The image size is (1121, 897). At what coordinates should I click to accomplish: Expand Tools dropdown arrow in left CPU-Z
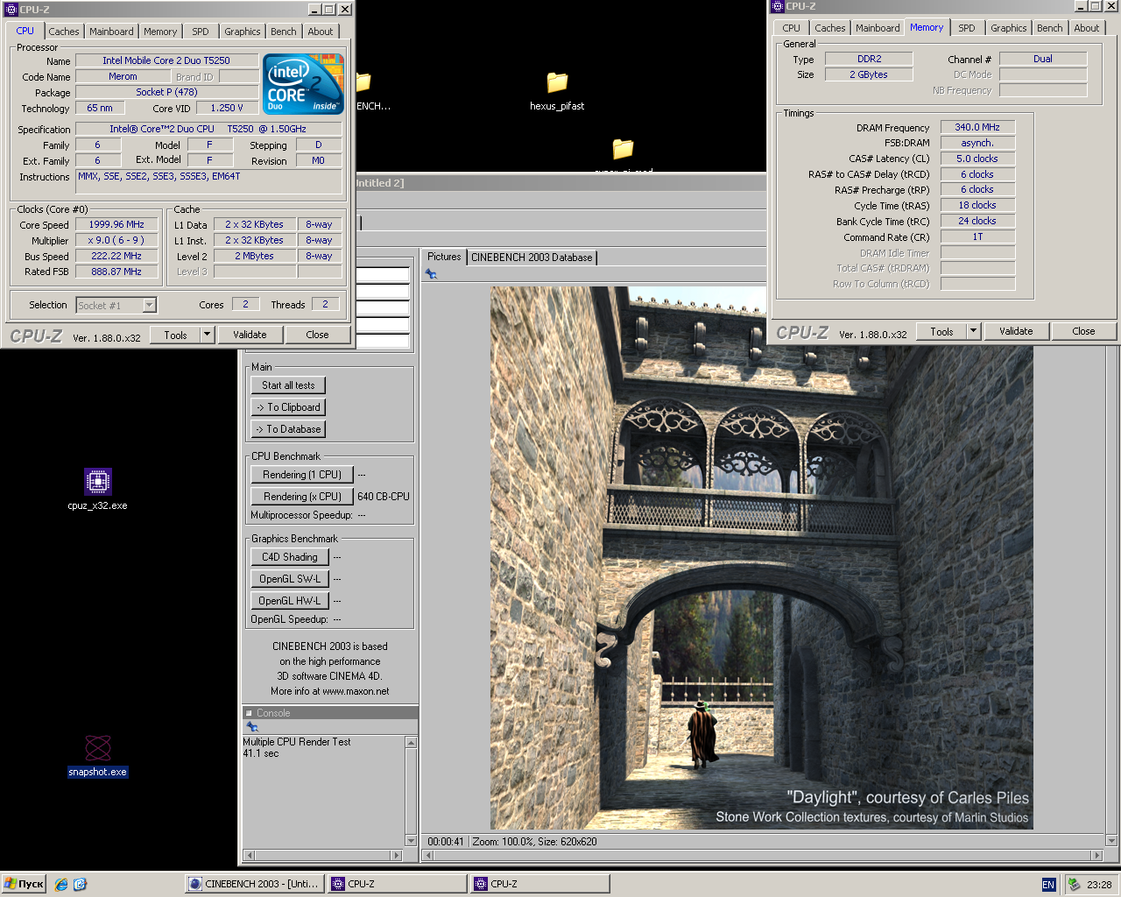click(x=208, y=335)
